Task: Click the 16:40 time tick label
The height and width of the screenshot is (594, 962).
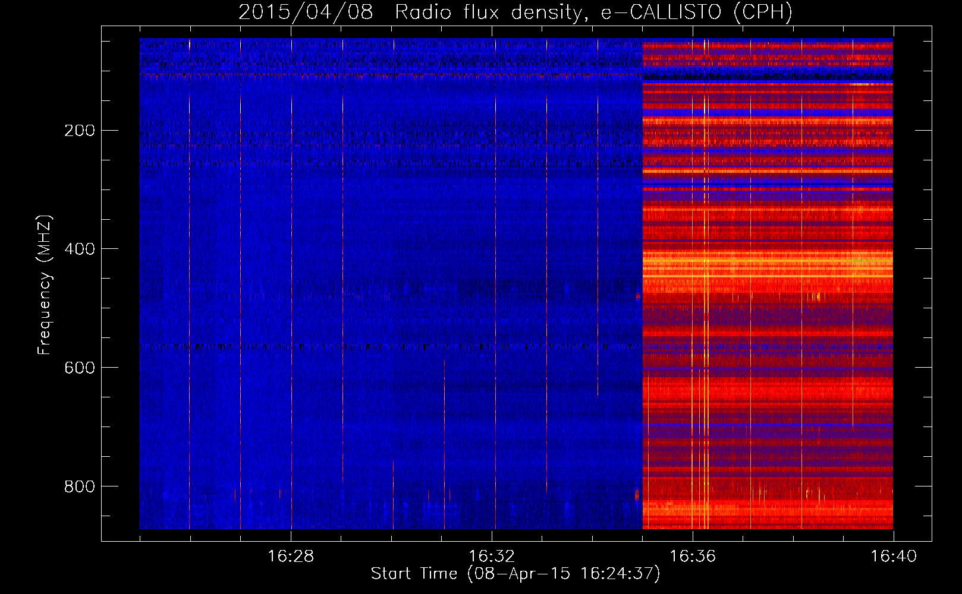Action: pyautogui.click(x=894, y=556)
